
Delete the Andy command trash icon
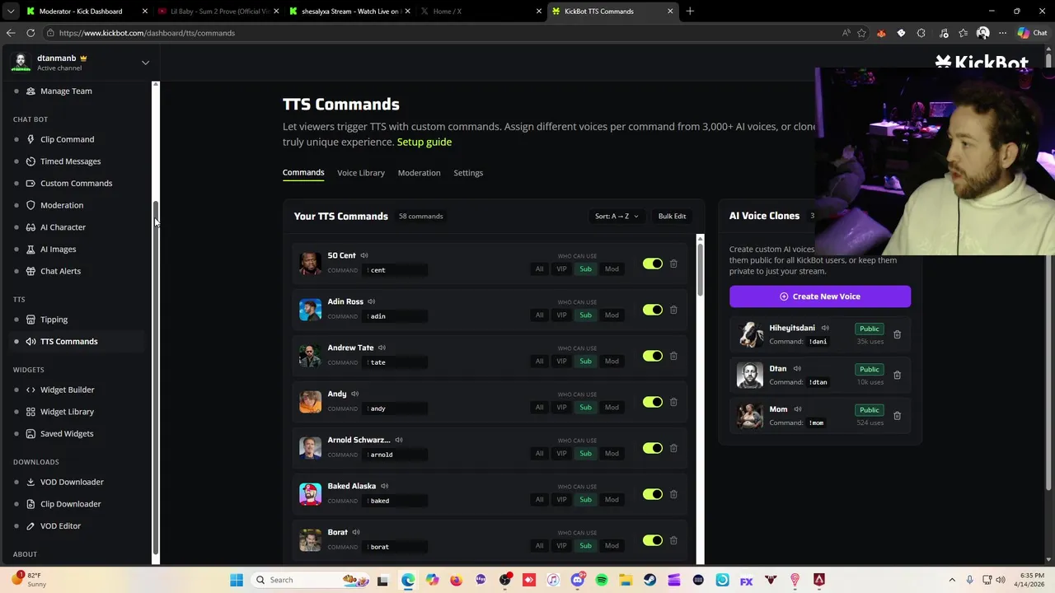pos(673,402)
